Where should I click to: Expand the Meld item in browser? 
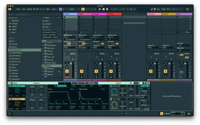tap(43, 66)
